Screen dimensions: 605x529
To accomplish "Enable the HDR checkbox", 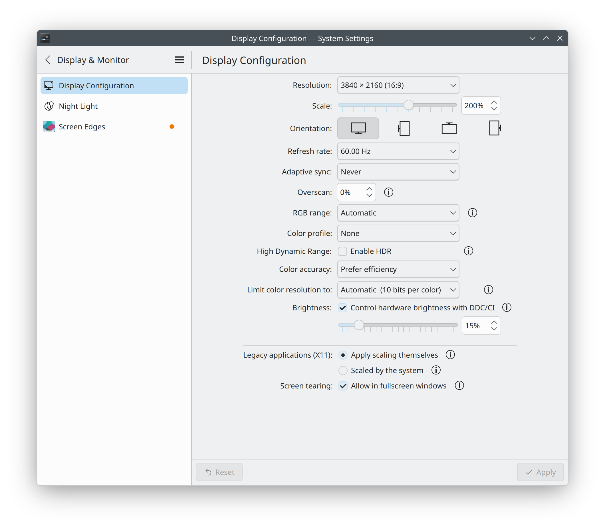I will [x=342, y=251].
